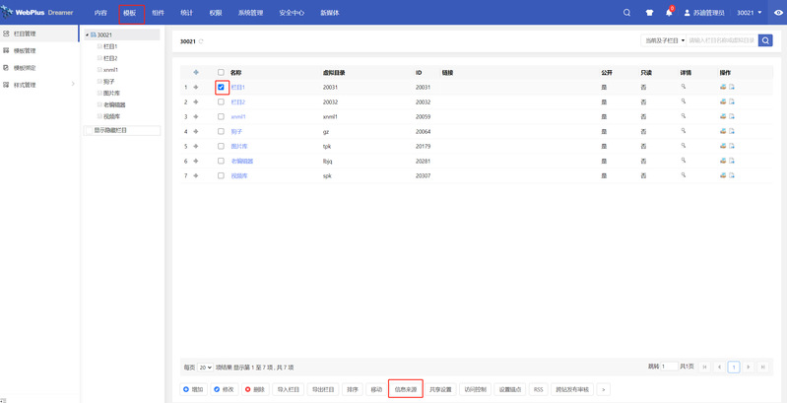787x403 pixels.
Task: Click the blue search button beside search field
Action: click(x=765, y=40)
